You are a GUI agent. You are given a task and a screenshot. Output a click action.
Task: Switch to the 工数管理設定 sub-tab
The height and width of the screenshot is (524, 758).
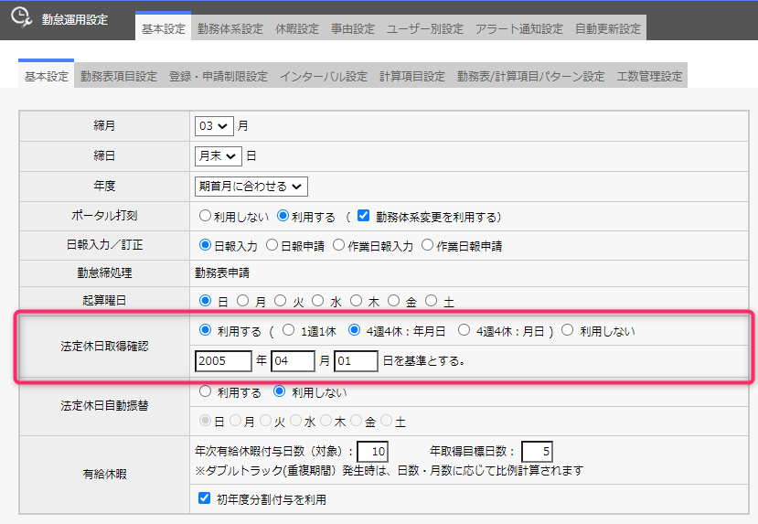649,76
